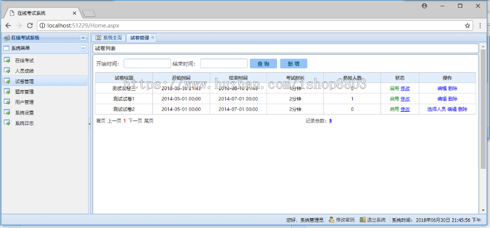Click the 修改密码 icon in status bar

pos(332,220)
